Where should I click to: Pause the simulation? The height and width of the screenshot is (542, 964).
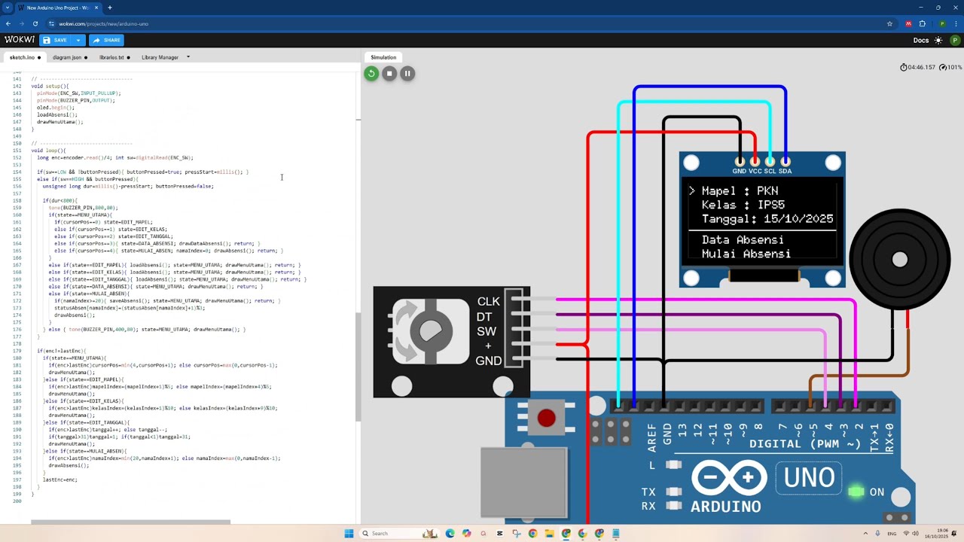click(x=407, y=73)
